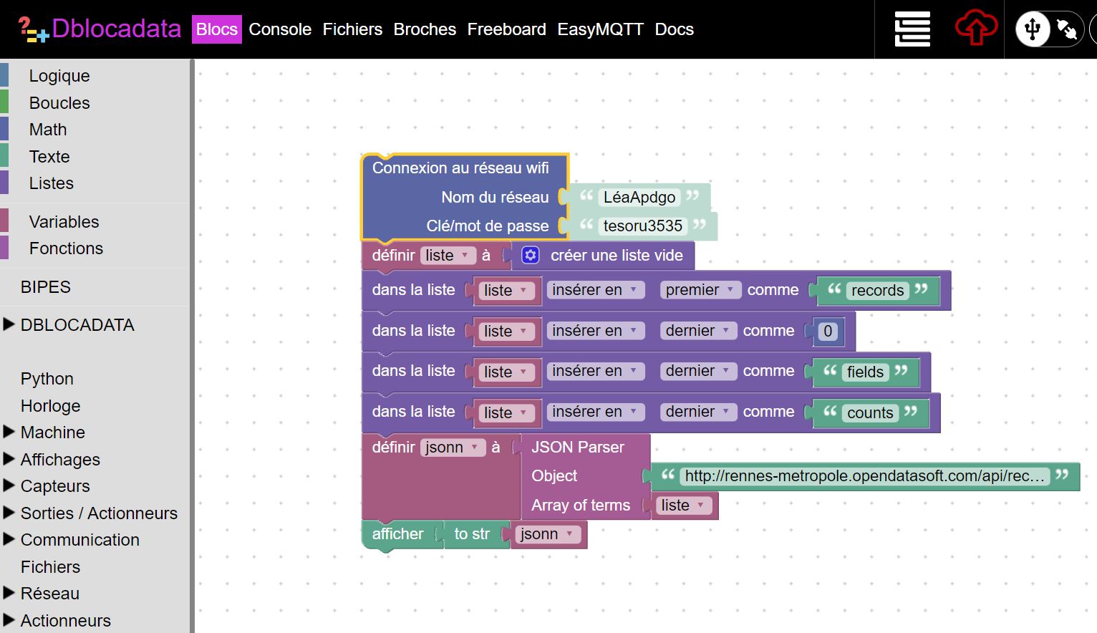Switch to the Console tab
The image size is (1097, 633).
click(280, 29)
